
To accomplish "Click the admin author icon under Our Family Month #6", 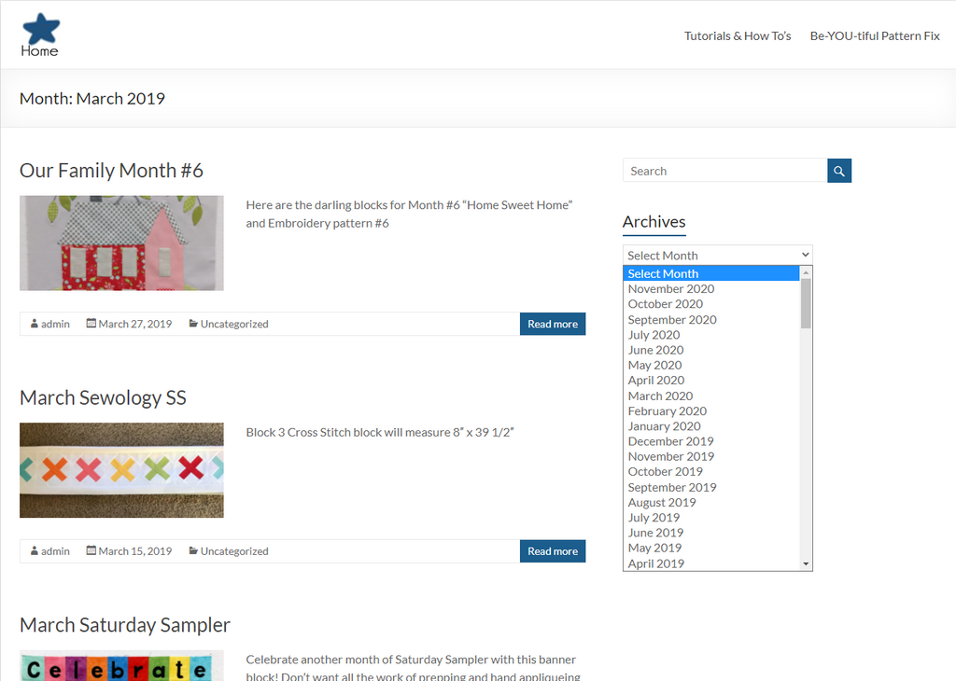I will pos(35,324).
